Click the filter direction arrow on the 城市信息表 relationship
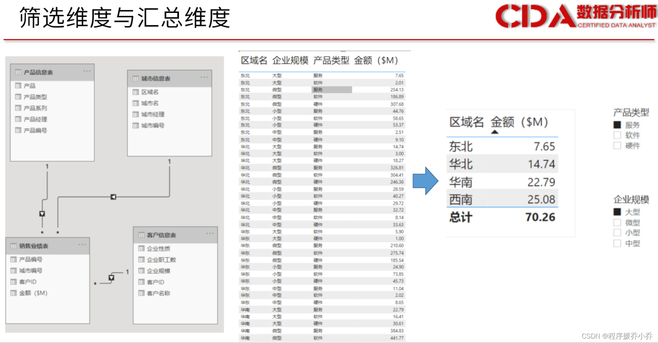The height and width of the screenshot is (343, 658). 113,197
